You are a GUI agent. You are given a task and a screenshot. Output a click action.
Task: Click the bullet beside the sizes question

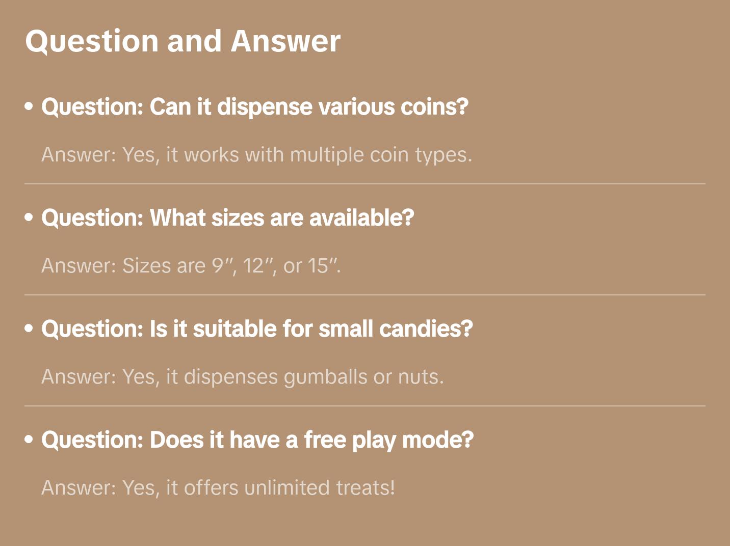coord(29,218)
